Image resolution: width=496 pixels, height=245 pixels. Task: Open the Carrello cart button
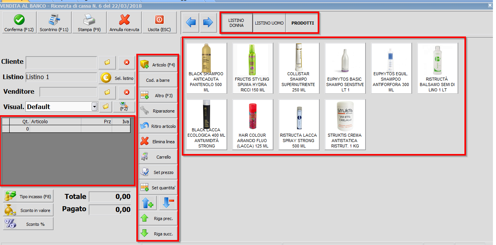tap(158, 157)
